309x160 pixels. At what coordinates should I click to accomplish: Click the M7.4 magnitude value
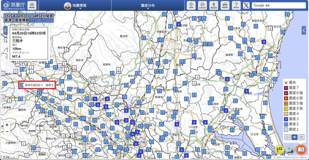(x=17, y=56)
